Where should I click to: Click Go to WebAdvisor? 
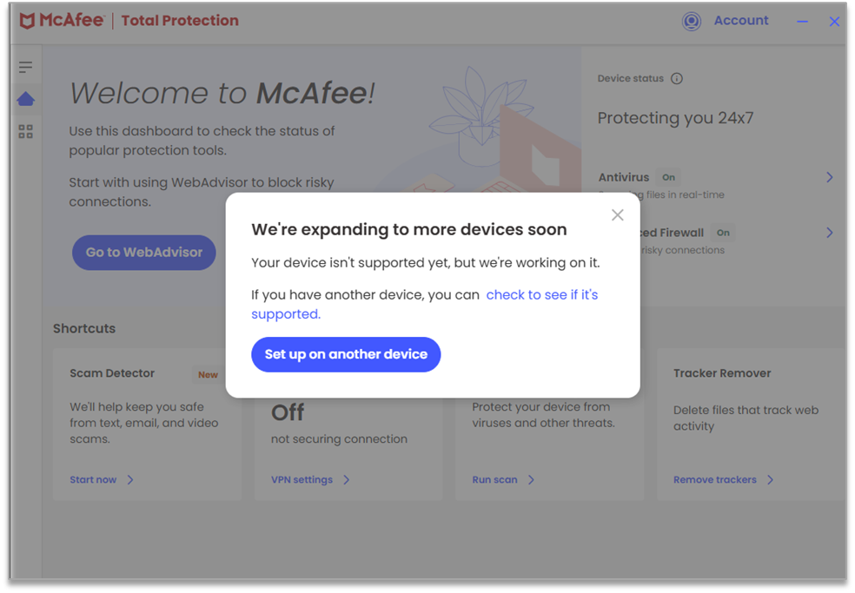[x=143, y=252]
